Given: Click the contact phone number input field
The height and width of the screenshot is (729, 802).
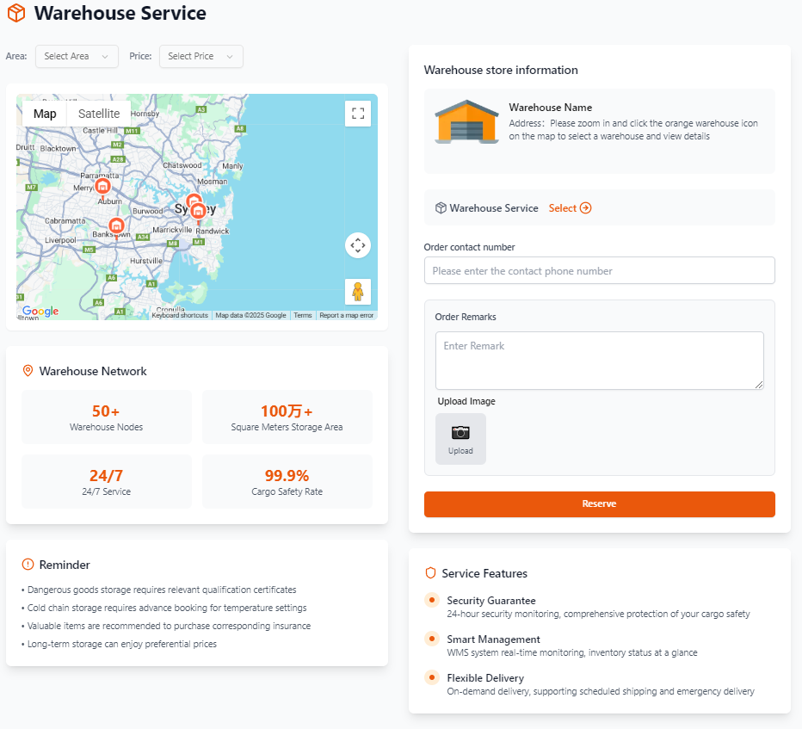Looking at the screenshot, I should pos(599,270).
